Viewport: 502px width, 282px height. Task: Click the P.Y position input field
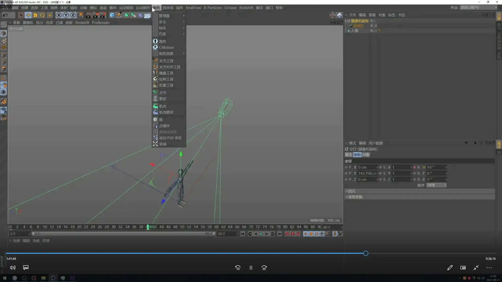367,173
